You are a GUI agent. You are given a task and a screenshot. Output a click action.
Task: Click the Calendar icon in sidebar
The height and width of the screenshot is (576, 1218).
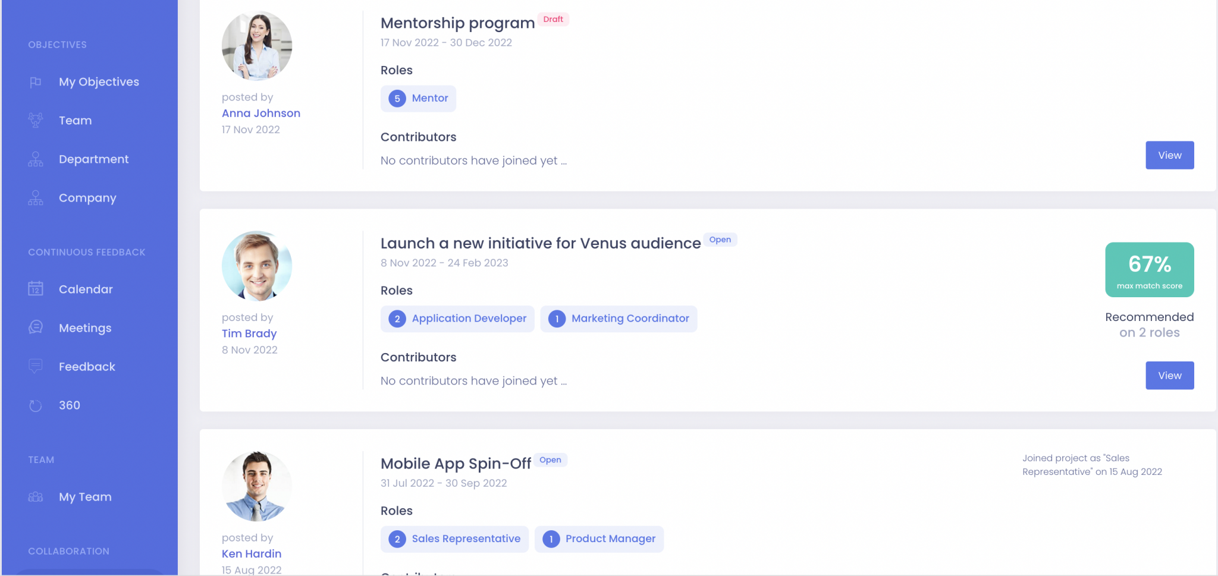[36, 289]
